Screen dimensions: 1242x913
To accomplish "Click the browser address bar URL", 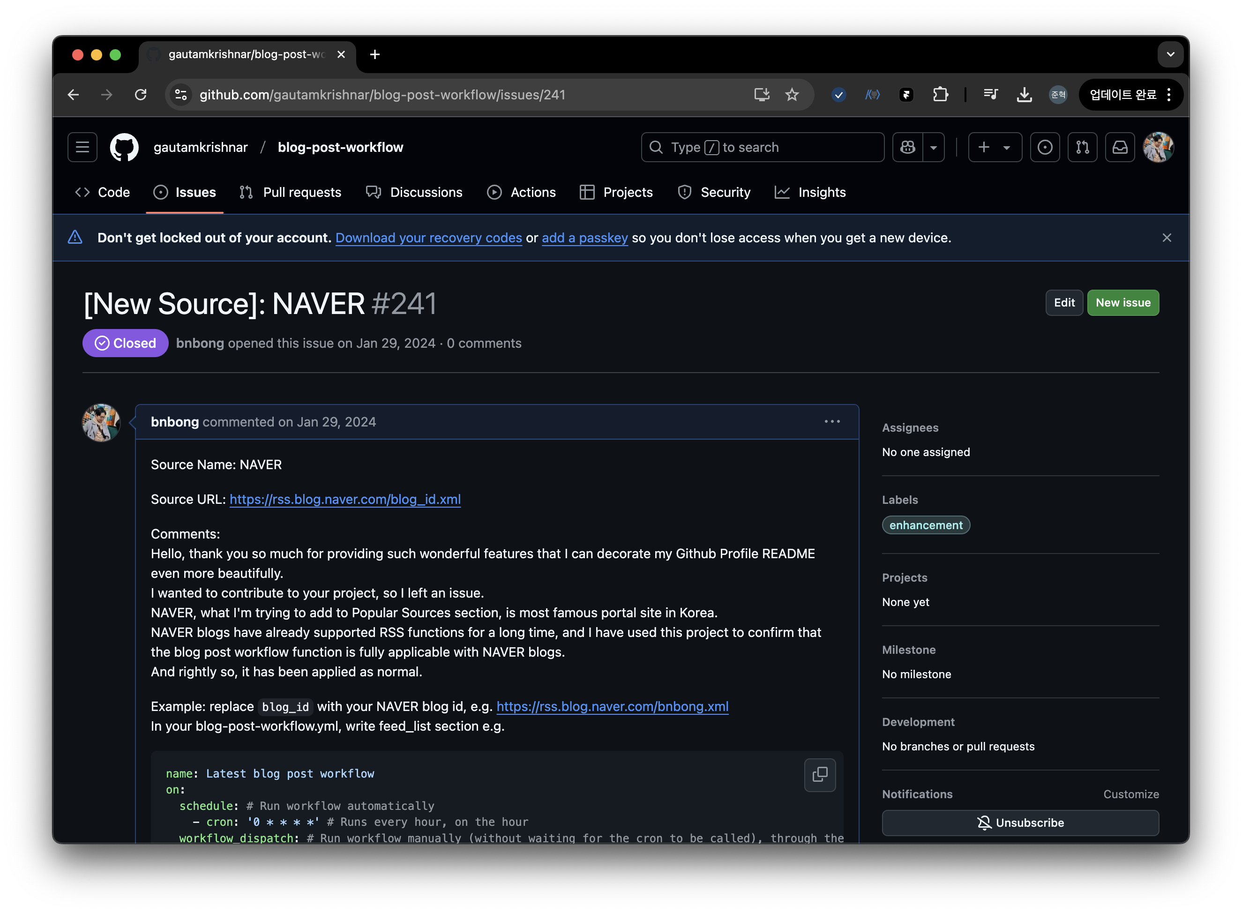I will pyautogui.click(x=382, y=95).
